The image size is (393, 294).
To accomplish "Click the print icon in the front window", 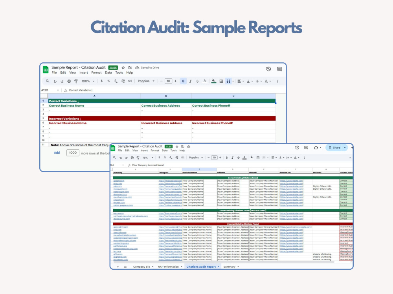I will click(x=132, y=158).
